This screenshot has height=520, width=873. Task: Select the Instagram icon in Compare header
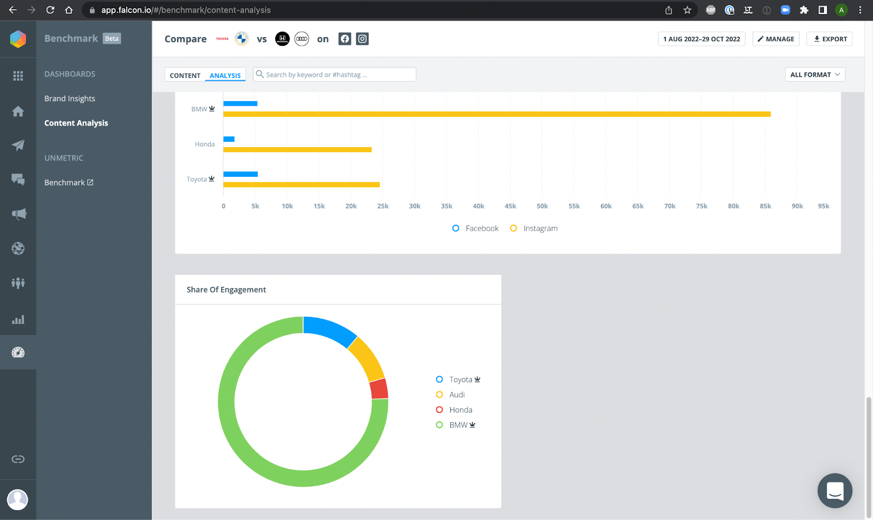click(362, 39)
